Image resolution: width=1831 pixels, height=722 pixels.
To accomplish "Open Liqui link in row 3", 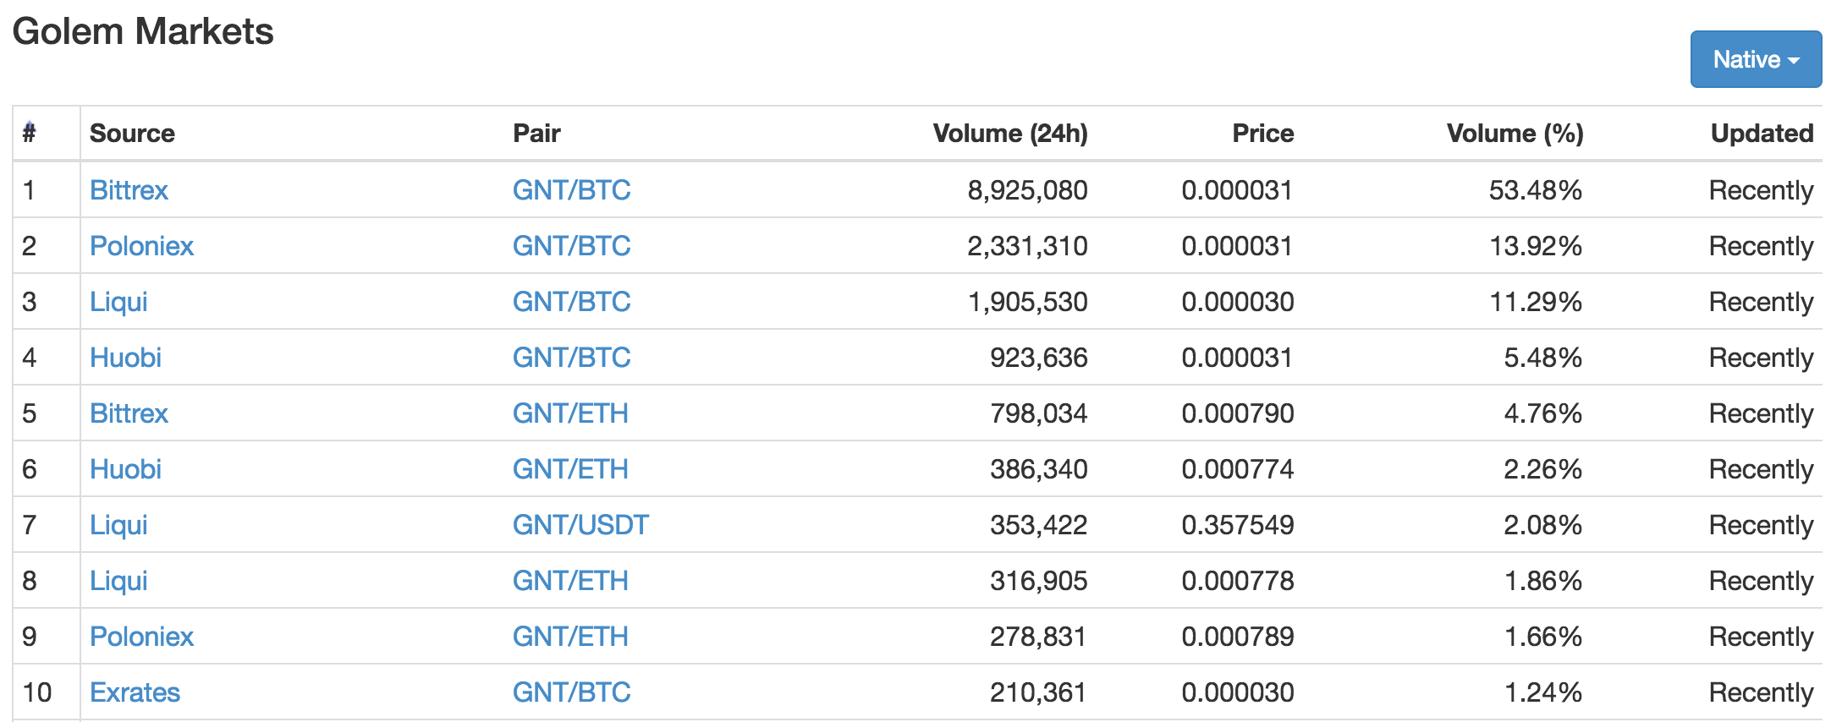I will pyautogui.click(x=118, y=301).
